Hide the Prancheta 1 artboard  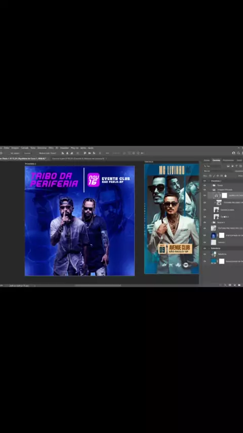point(205,181)
